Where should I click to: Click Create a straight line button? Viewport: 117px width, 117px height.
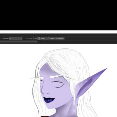(55, 38)
